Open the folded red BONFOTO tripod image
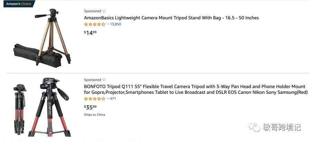This screenshot has width=311, height=141. pyautogui.click(x=20, y=109)
